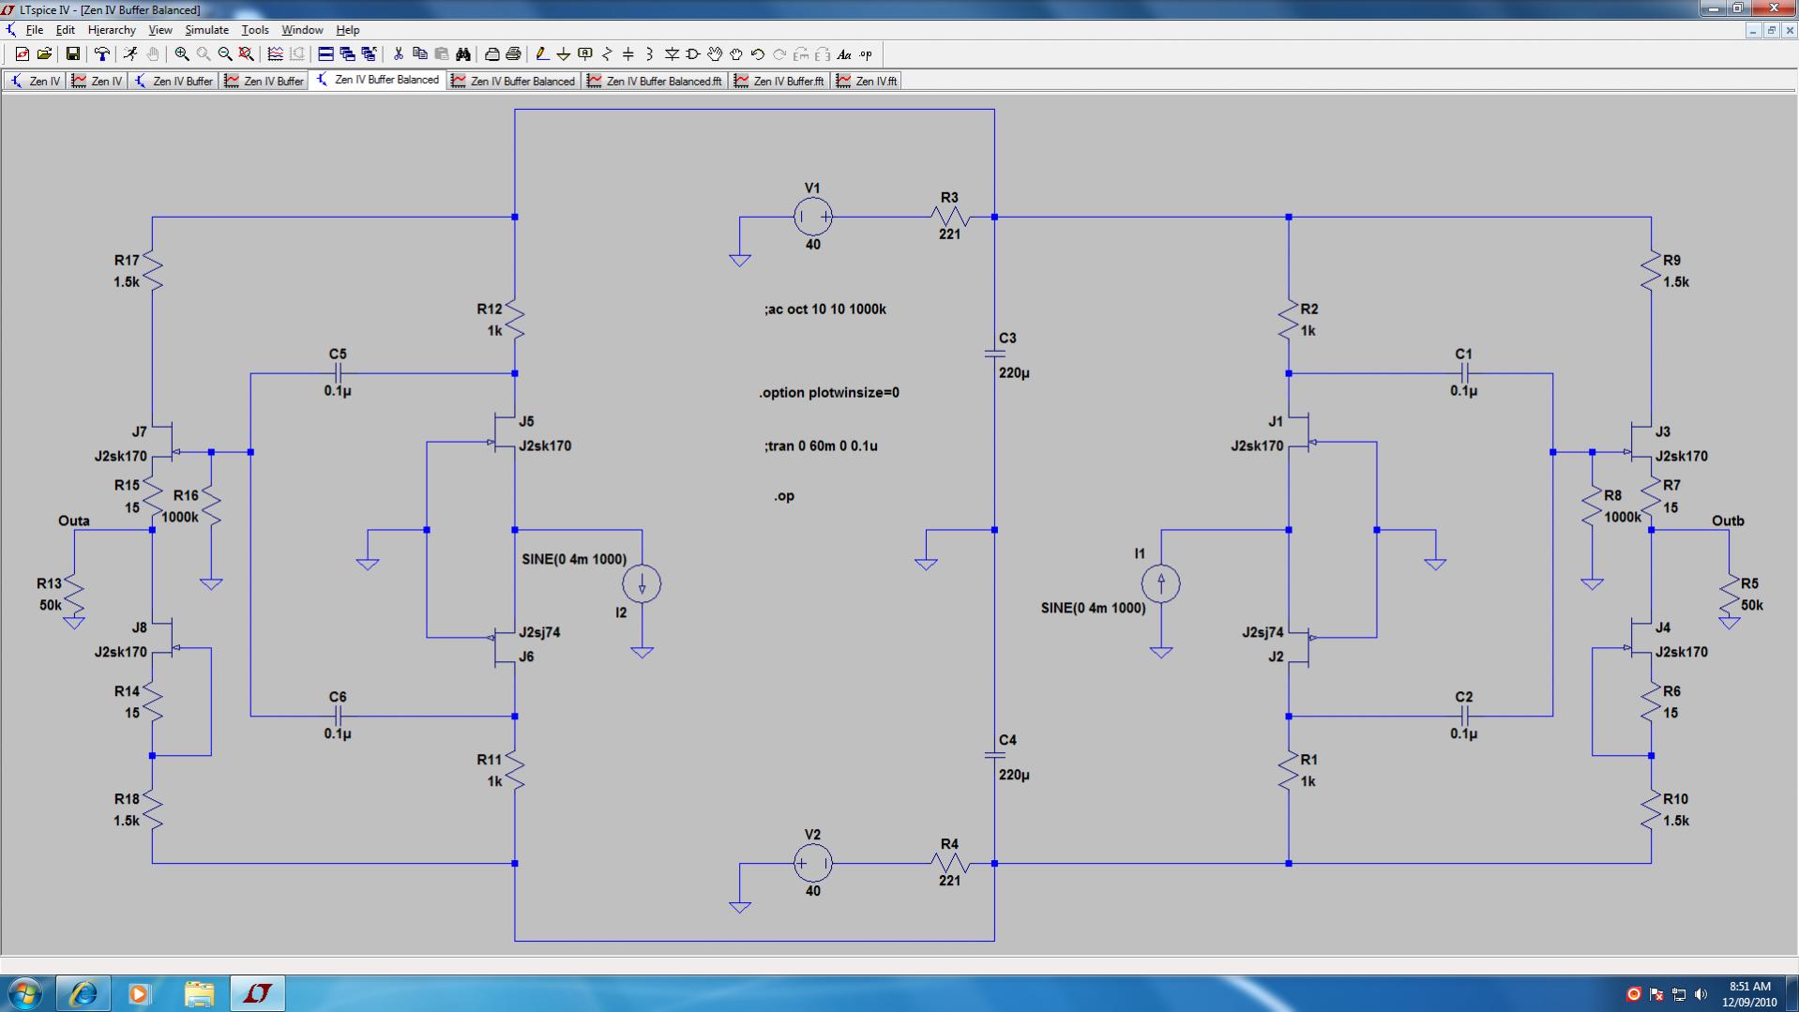Image resolution: width=1799 pixels, height=1012 pixels.
Task: Click the Undo arrow icon
Action: click(x=758, y=54)
